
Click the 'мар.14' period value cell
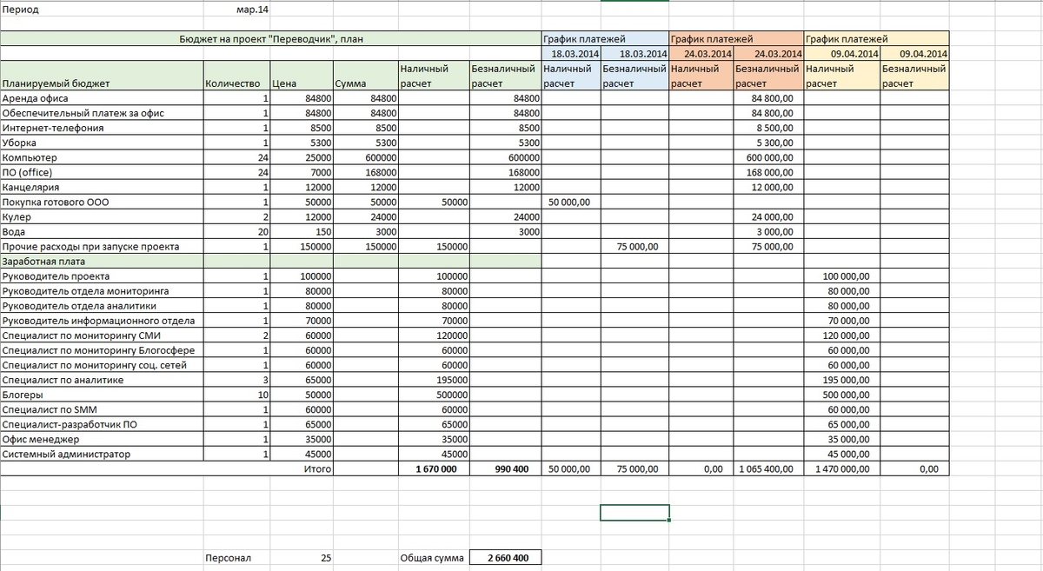coord(236,10)
